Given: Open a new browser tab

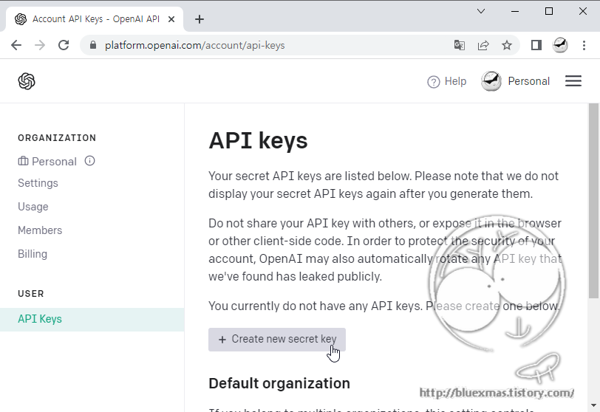Looking at the screenshot, I should click(200, 19).
